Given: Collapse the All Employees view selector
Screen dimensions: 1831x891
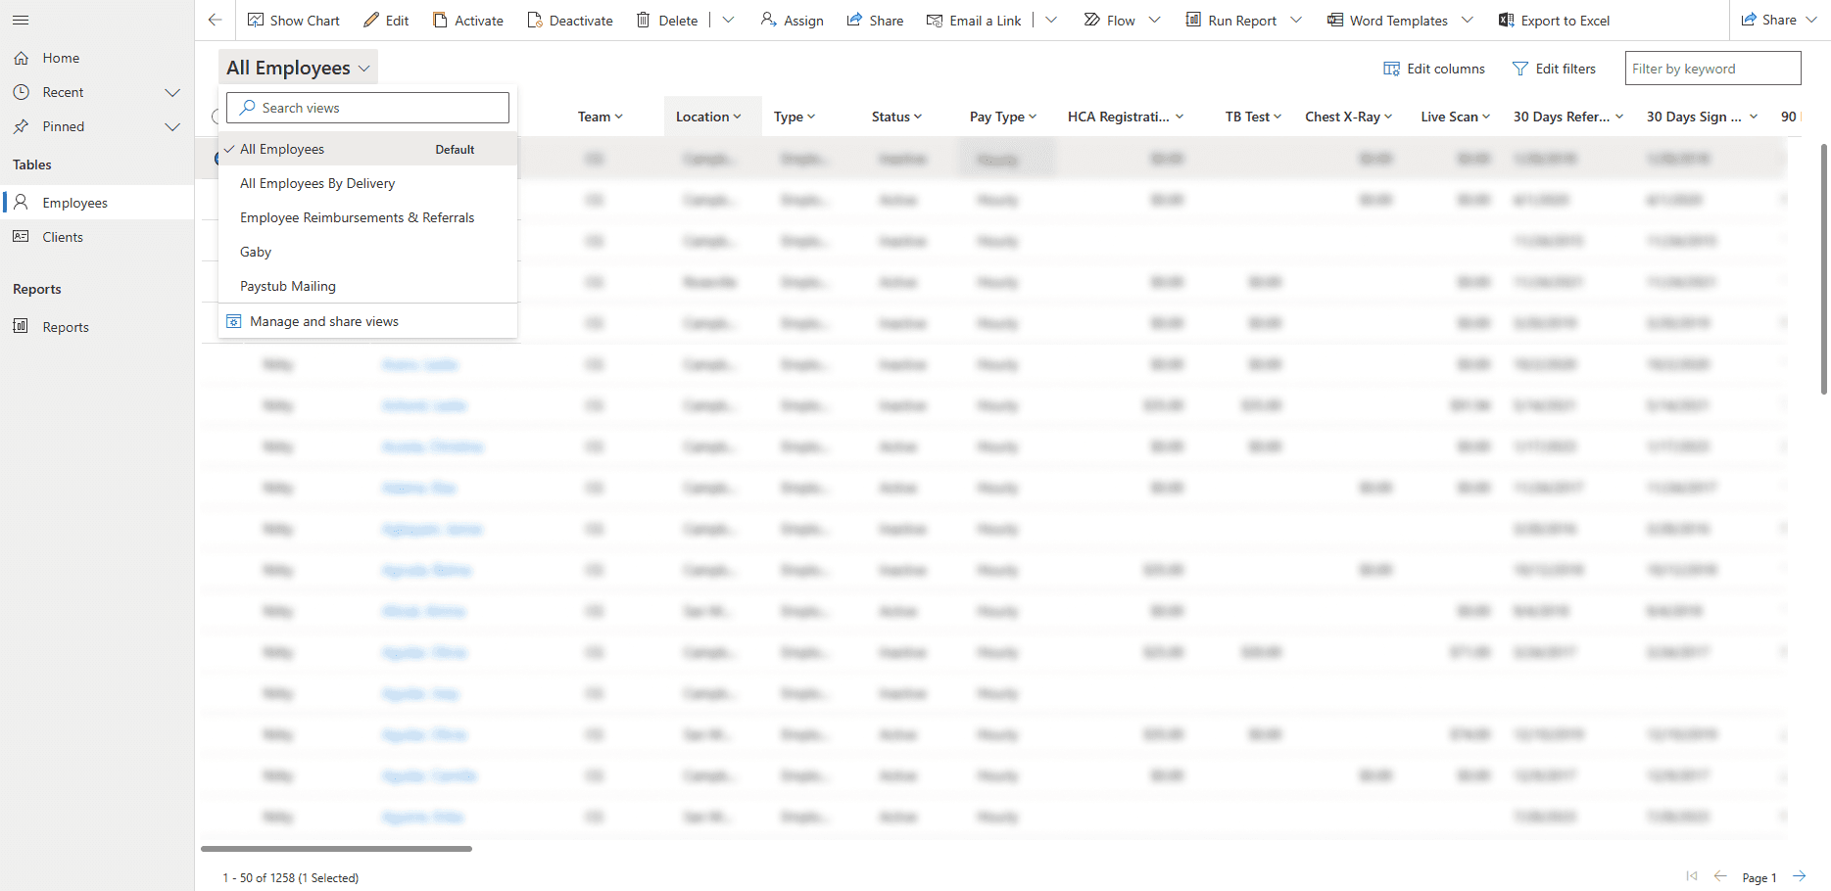Looking at the screenshot, I should [x=297, y=67].
